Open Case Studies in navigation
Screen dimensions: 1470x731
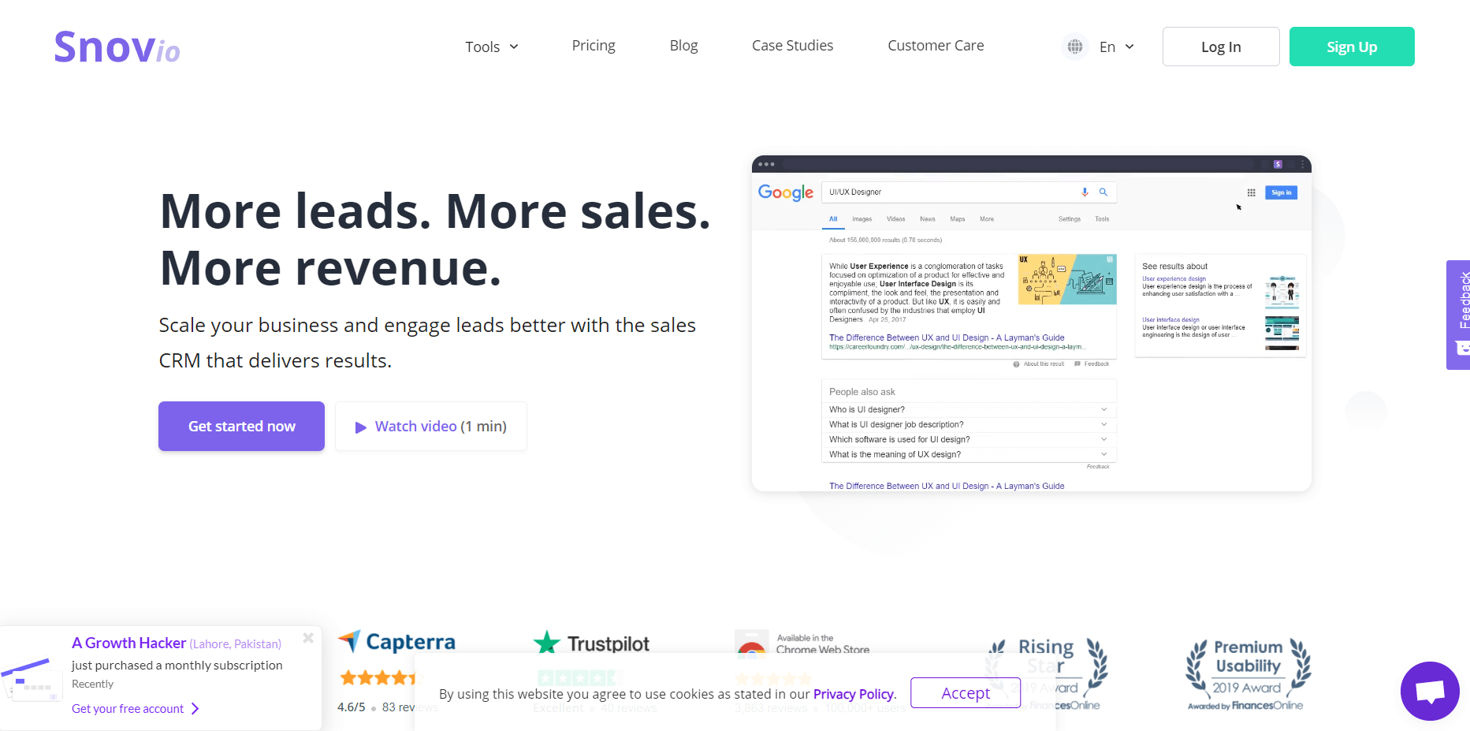[792, 46]
